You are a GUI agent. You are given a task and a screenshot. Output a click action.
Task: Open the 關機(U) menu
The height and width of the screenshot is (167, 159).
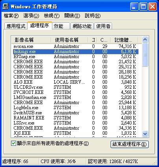pyautogui.click(x=72, y=16)
